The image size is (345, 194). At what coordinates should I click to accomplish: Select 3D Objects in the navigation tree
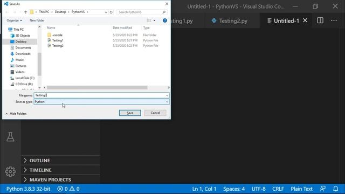click(23, 36)
